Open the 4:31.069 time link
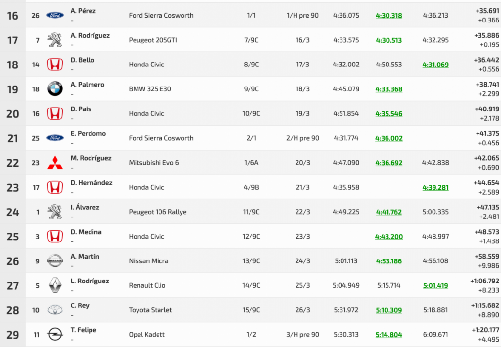501x347 pixels. 435,65
